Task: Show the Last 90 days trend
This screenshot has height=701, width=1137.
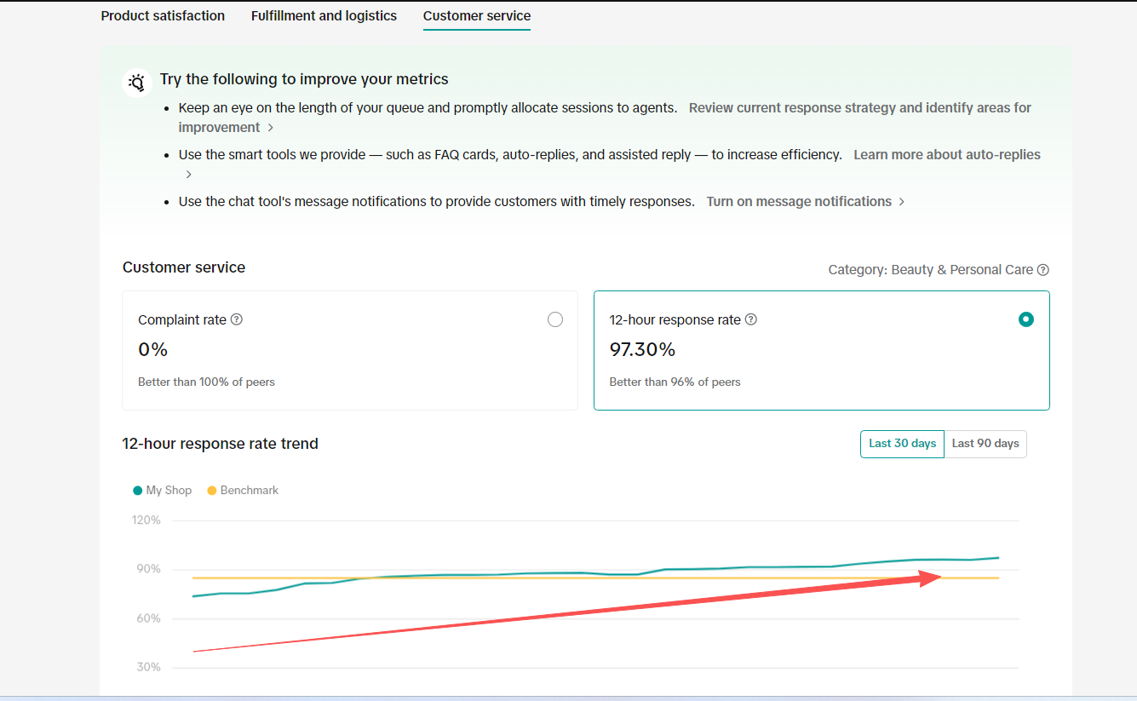Action: 985,444
